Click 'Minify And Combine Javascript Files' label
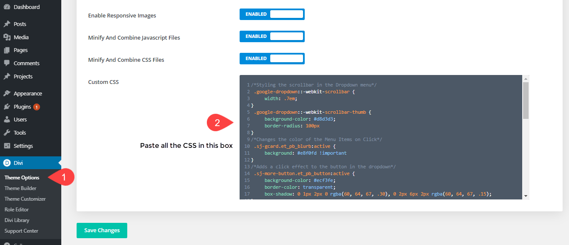The height and width of the screenshot is (245, 569). (134, 37)
